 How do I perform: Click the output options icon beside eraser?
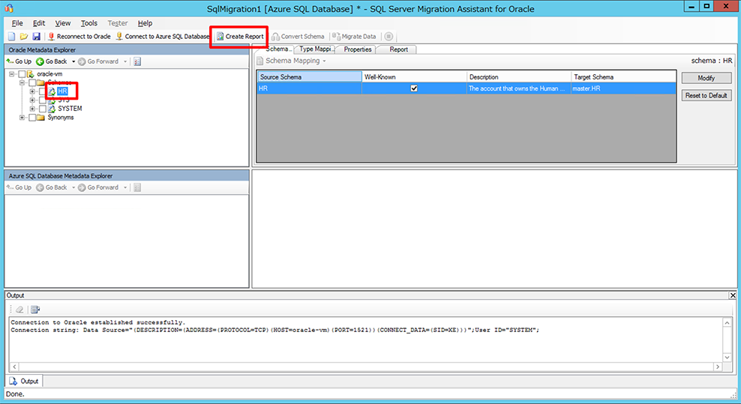pyautogui.click(x=35, y=310)
